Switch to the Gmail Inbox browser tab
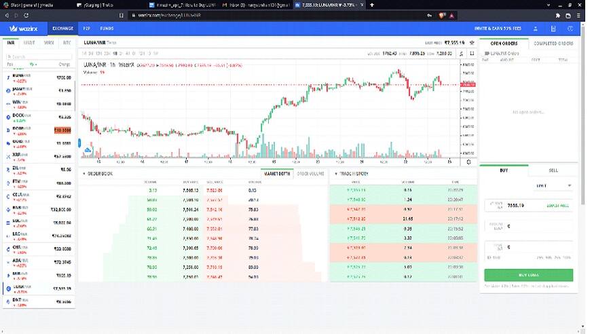Viewport: 594px width, 334px height. point(256,5)
